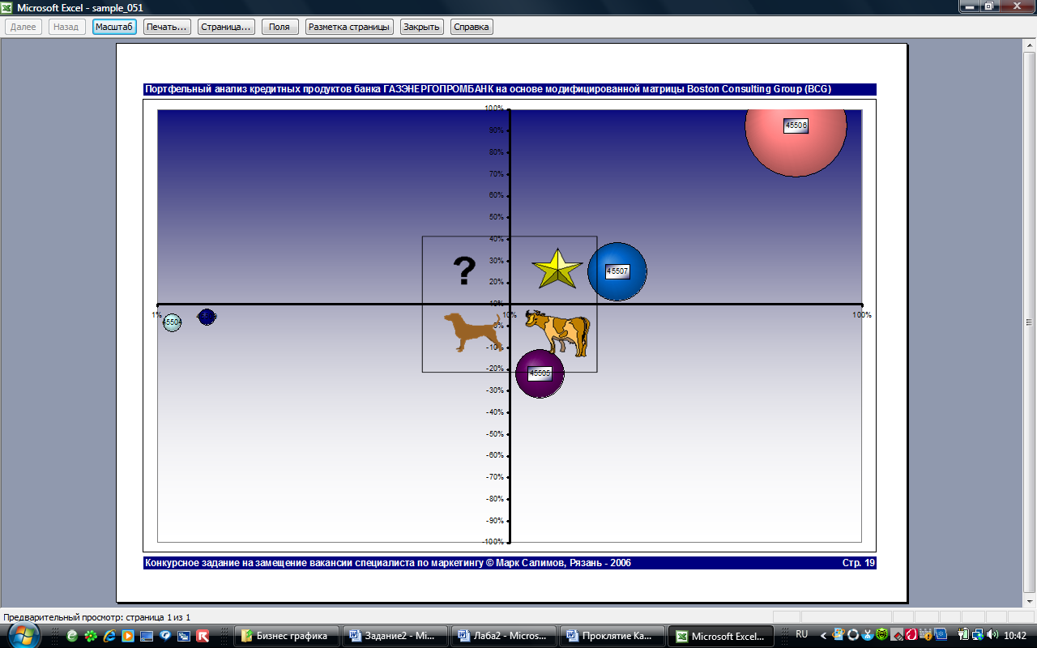Screen dimensions: 1037x648
Task: Click the Назад button
Action: pos(66,27)
